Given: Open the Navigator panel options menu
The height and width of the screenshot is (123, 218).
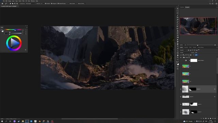Looking at the screenshot, I should coord(217,7).
